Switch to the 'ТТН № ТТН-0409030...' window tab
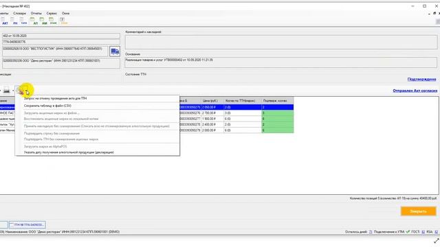The image size is (440, 247). (27, 224)
